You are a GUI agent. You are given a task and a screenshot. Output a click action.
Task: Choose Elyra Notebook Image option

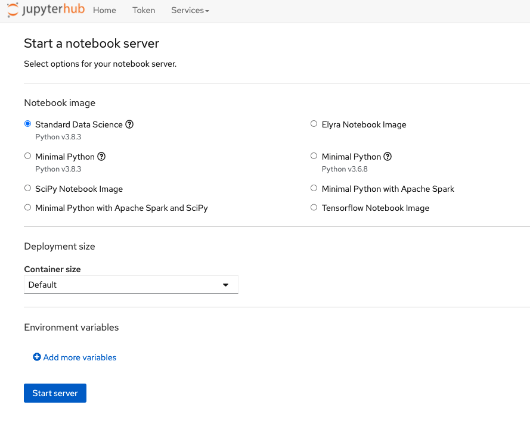click(x=314, y=124)
